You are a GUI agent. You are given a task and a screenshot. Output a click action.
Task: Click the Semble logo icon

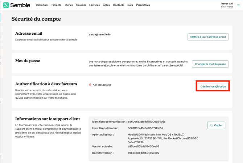point(6,5)
